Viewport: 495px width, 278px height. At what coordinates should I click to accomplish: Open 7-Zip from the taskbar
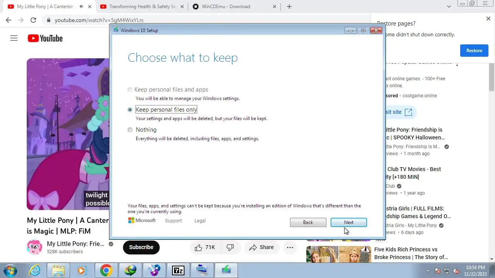[x=178, y=271]
